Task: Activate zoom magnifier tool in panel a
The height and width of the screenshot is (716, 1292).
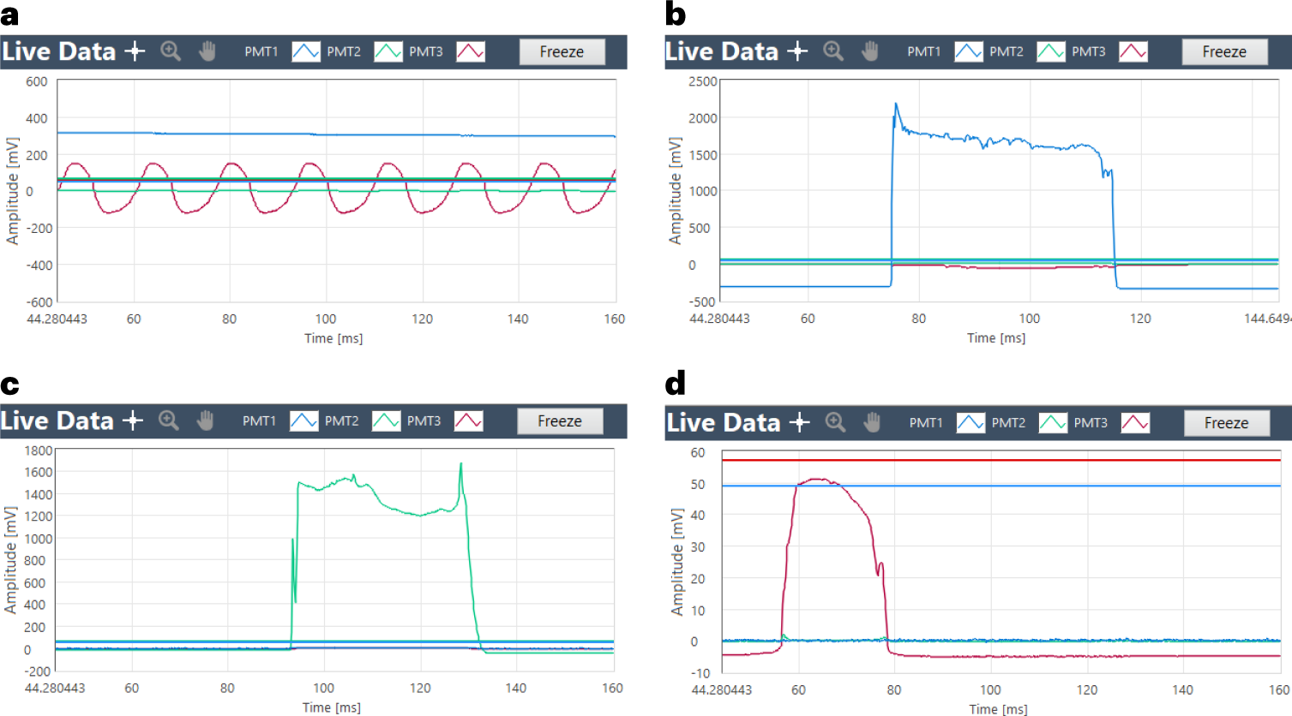Action: (171, 51)
